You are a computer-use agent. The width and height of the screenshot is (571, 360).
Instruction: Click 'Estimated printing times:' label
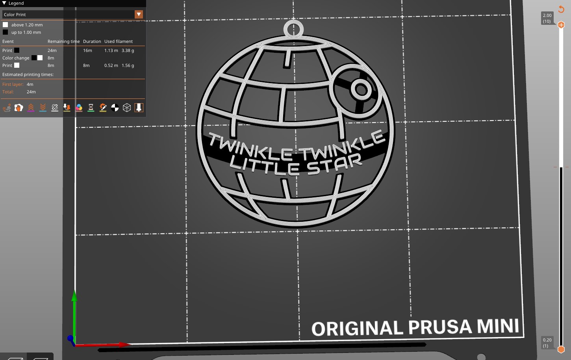click(28, 74)
